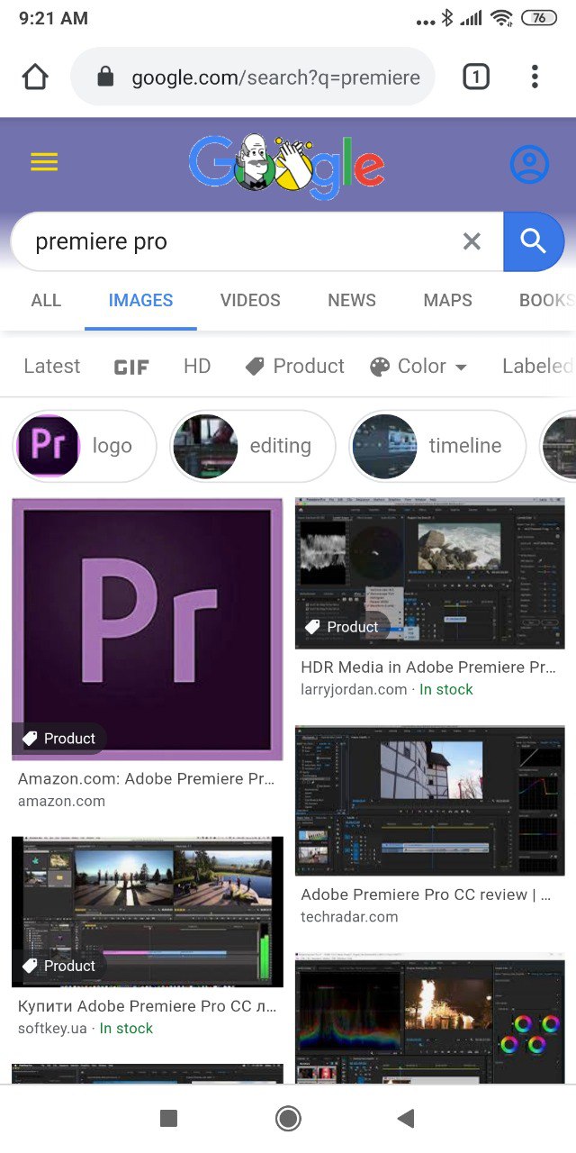Toggle the HD filter

197,367
